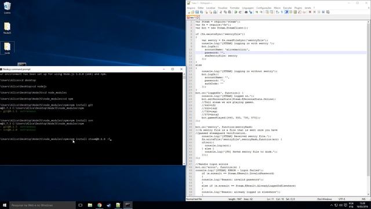
Task: Save the current recorded macro icon
Action: pos(328,12)
